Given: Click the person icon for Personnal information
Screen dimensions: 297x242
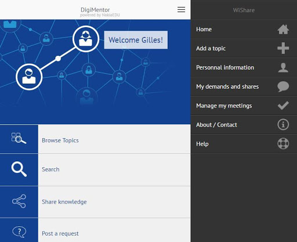Looking at the screenshot, I should click(x=283, y=67).
